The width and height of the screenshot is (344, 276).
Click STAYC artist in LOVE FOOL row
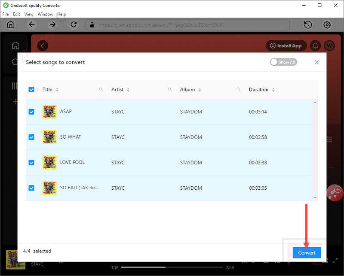pyautogui.click(x=118, y=163)
